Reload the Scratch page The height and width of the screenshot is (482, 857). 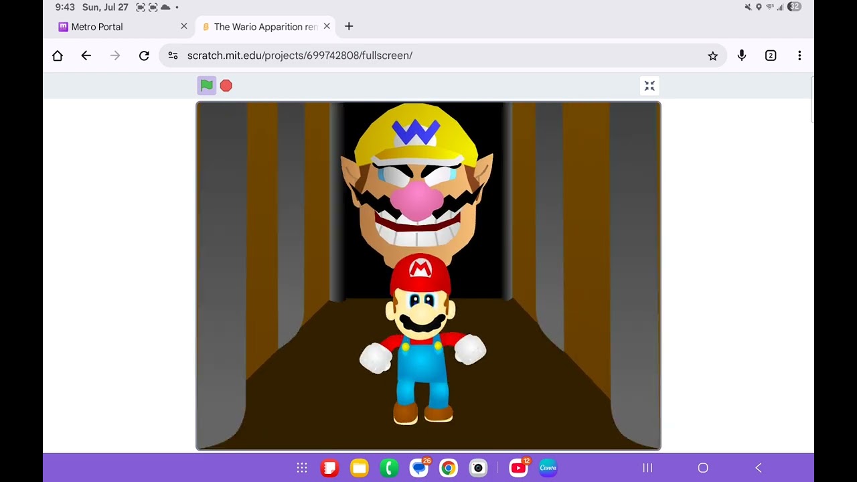click(144, 56)
